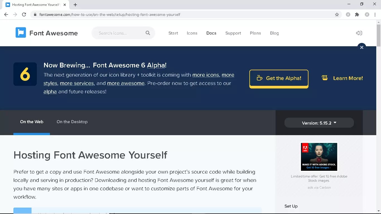Open the browser extensions puzzle icon
The width and height of the screenshot is (381, 214).
357,14
